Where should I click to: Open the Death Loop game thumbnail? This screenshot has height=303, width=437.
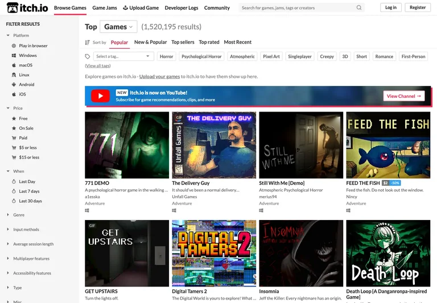[388, 253]
